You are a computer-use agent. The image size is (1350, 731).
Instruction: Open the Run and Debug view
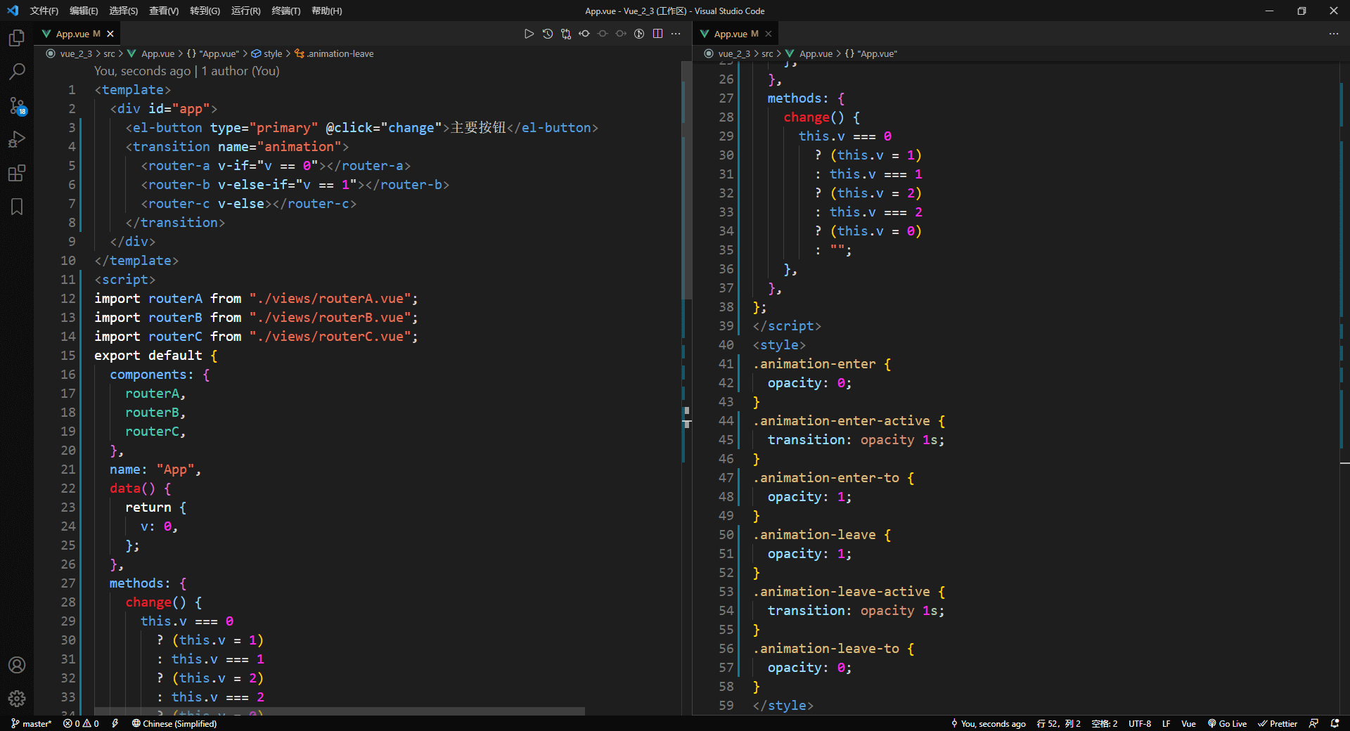(17, 139)
